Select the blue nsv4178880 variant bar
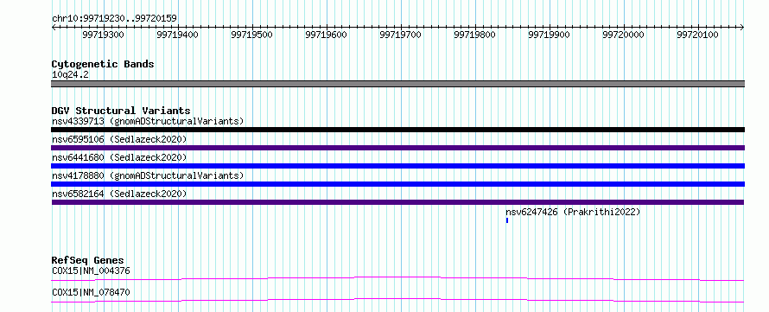Viewport: 769px width, 312px height. coord(397,184)
